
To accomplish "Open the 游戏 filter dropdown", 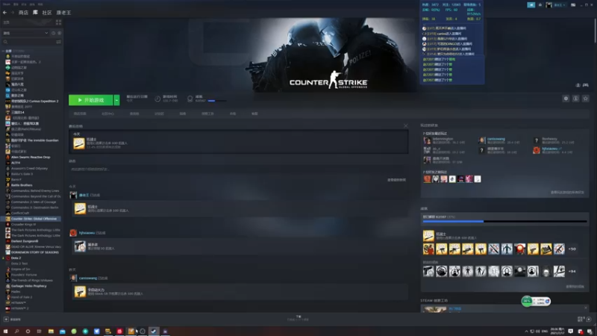I will click(x=25, y=33).
